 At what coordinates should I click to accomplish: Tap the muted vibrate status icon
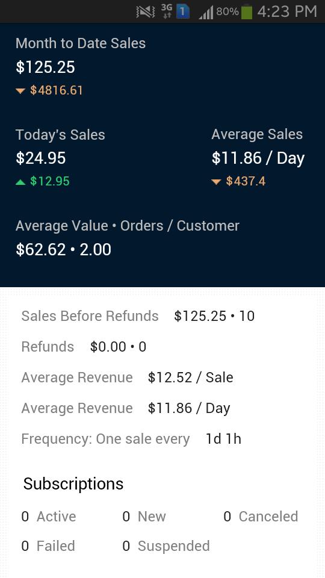tap(146, 12)
